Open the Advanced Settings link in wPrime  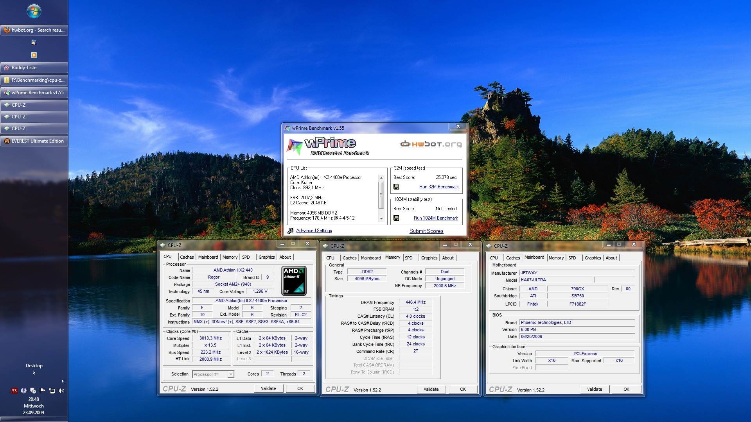click(314, 231)
